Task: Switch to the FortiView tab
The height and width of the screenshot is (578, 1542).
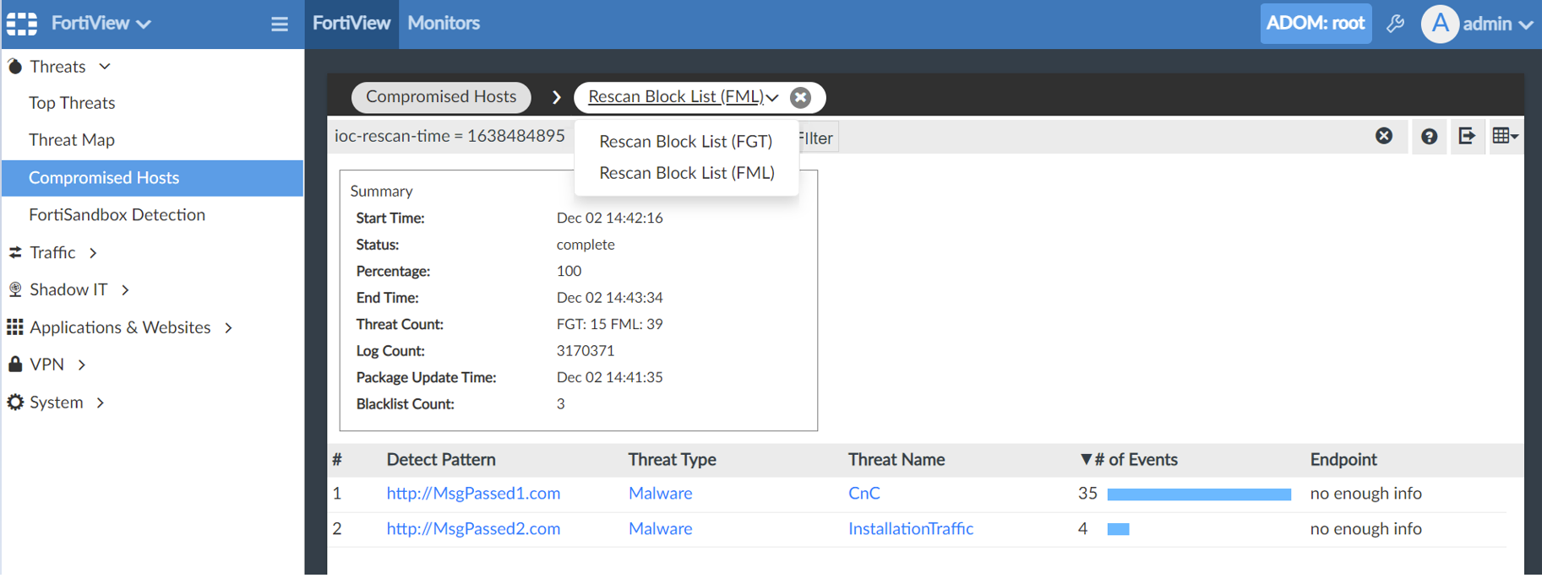Action: 351,24
